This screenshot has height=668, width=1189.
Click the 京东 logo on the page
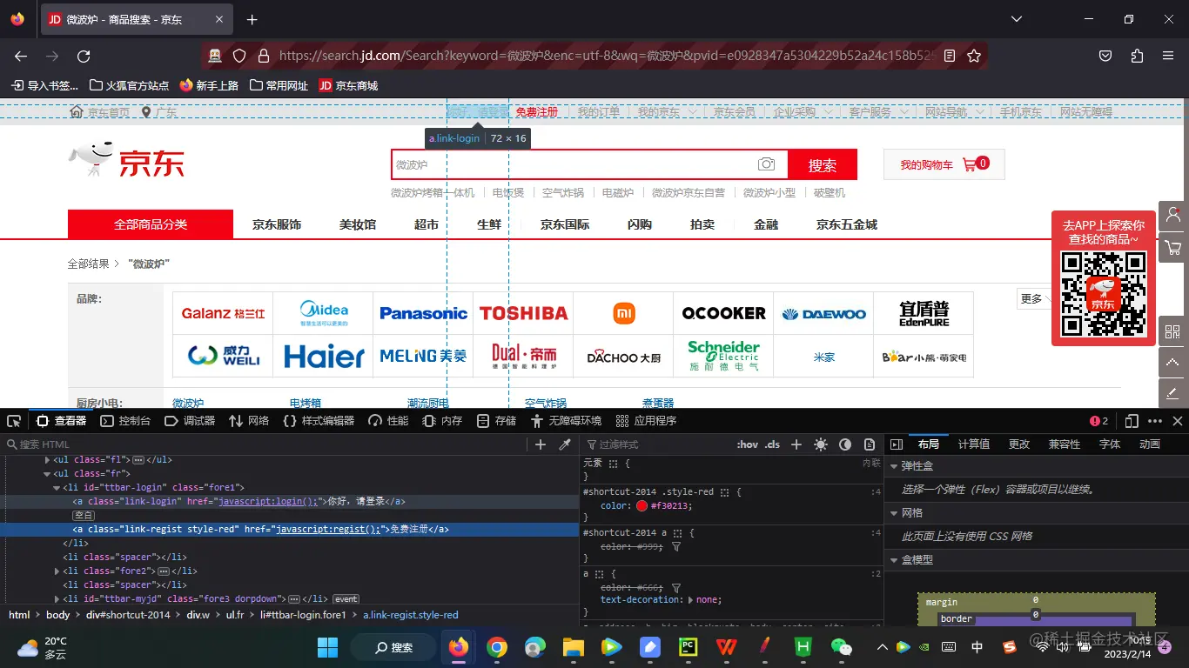tap(127, 161)
